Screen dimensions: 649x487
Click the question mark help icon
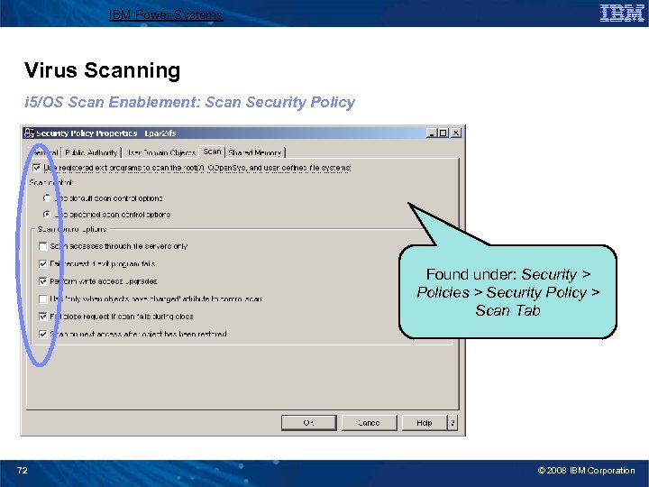pos(452,423)
